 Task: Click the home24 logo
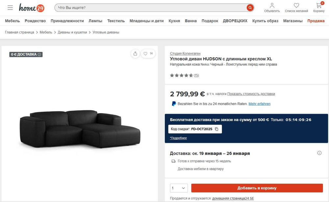point(32,8)
